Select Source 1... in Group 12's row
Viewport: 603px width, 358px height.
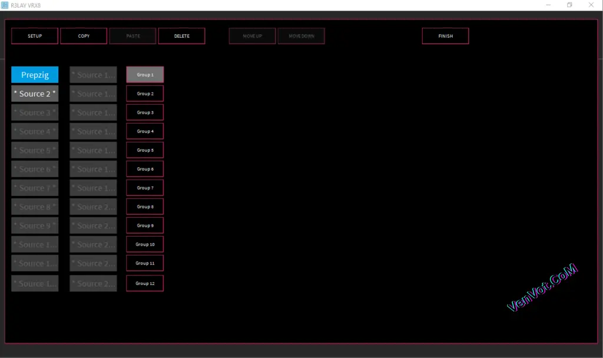[35, 283]
